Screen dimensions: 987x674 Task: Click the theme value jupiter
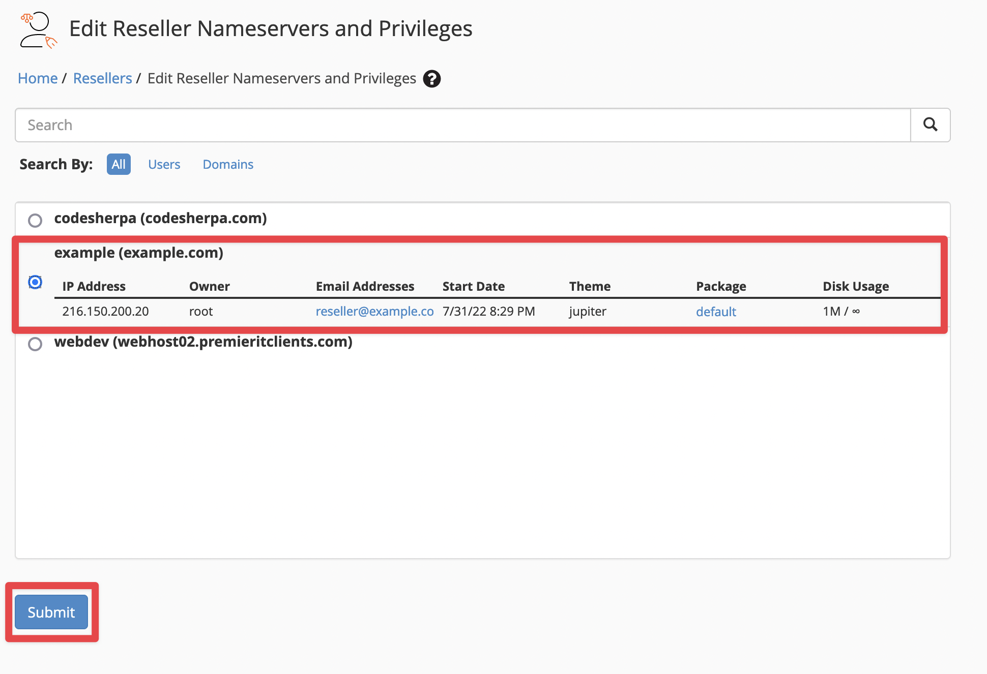pyautogui.click(x=588, y=312)
